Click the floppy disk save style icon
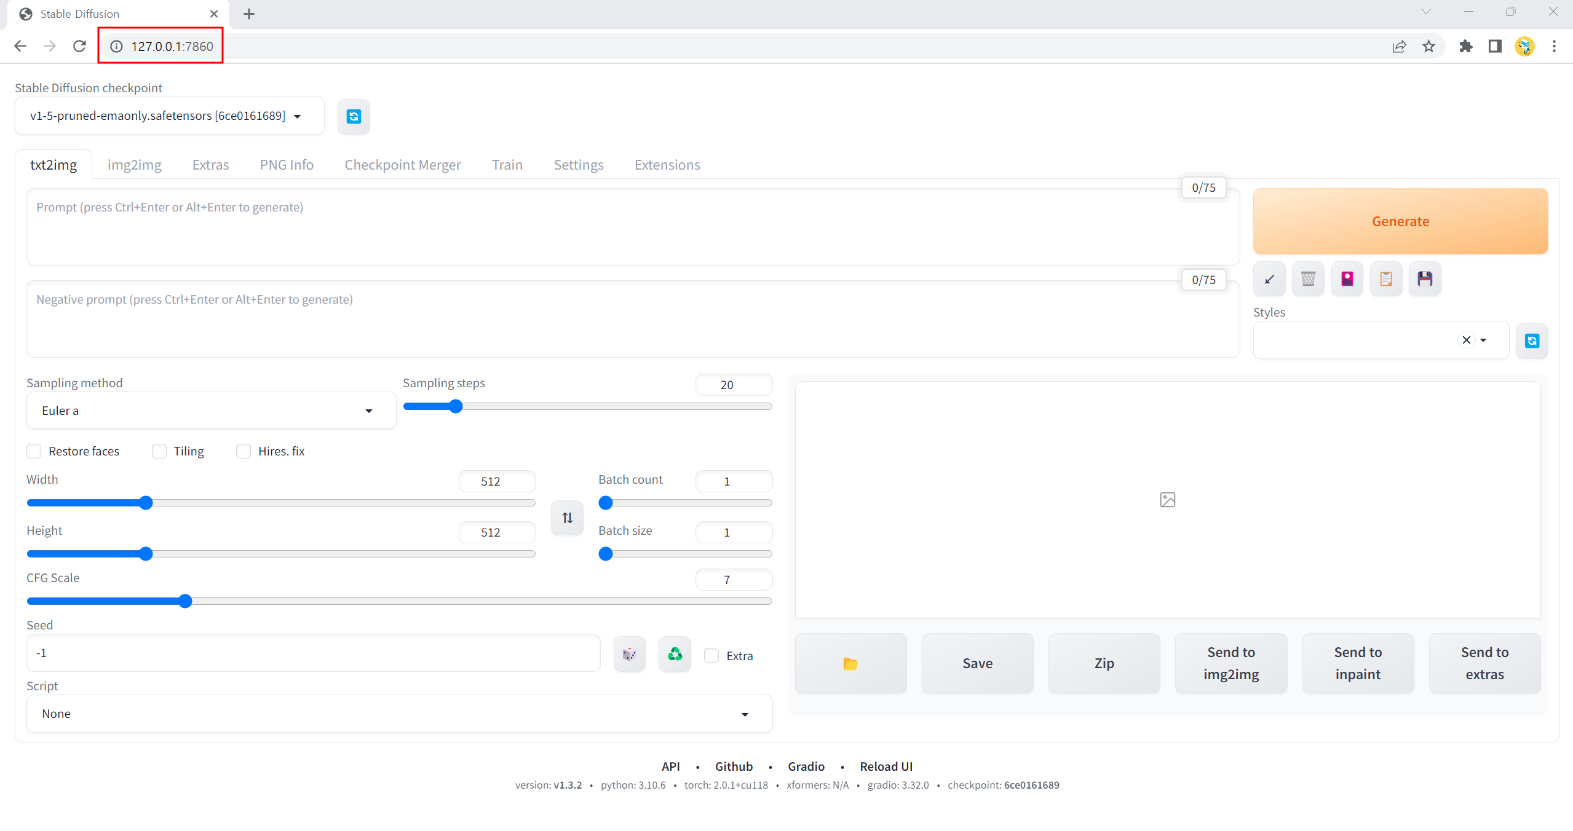This screenshot has height=831, width=1573. [1425, 279]
